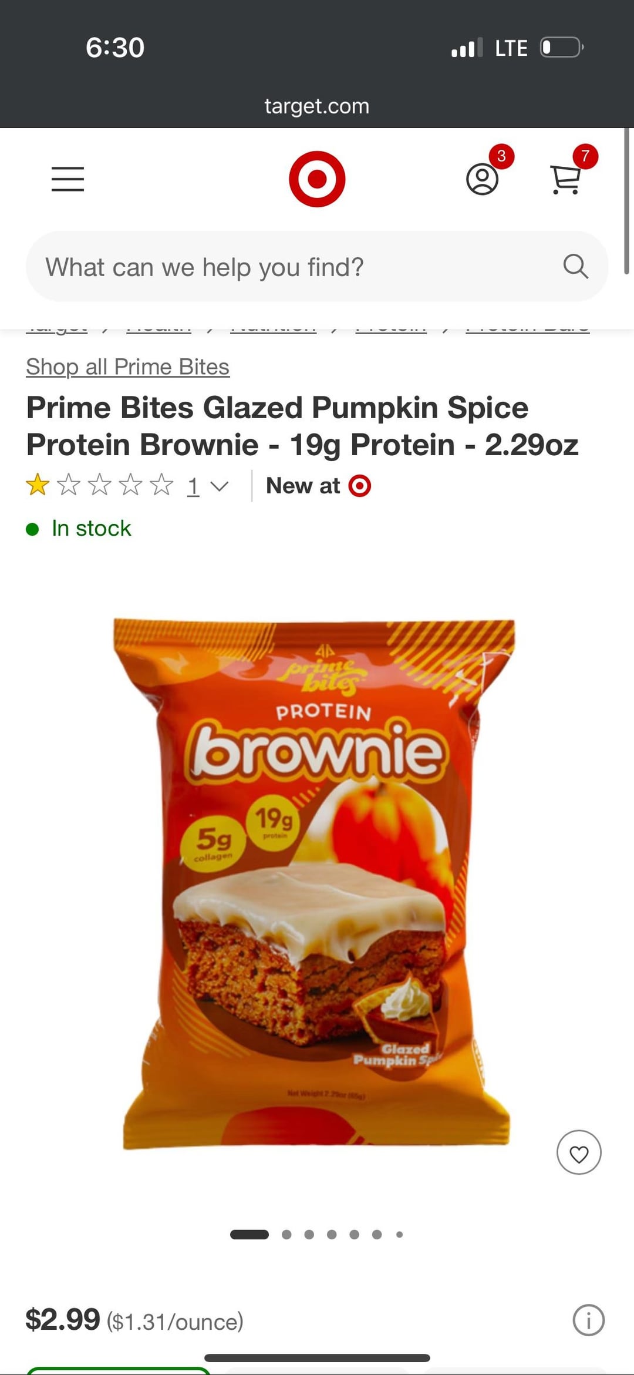Screen dimensions: 634x1375
Task: Tap the heart icon to favorite the brownie
Action: (x=579, y=1152)
